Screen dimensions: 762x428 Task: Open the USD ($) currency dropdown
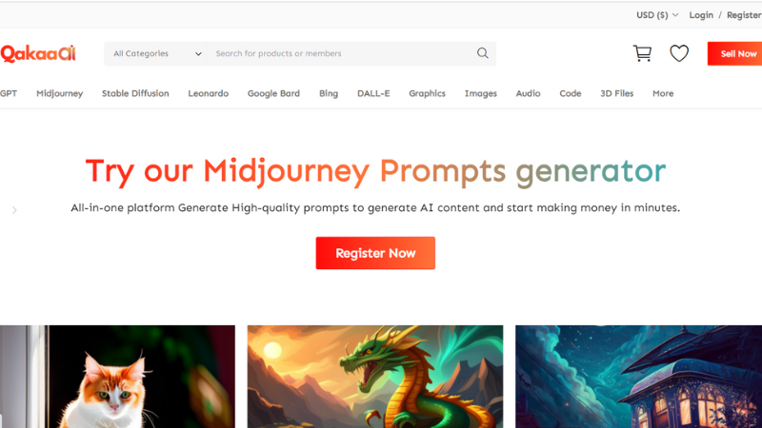coord(657,15)
